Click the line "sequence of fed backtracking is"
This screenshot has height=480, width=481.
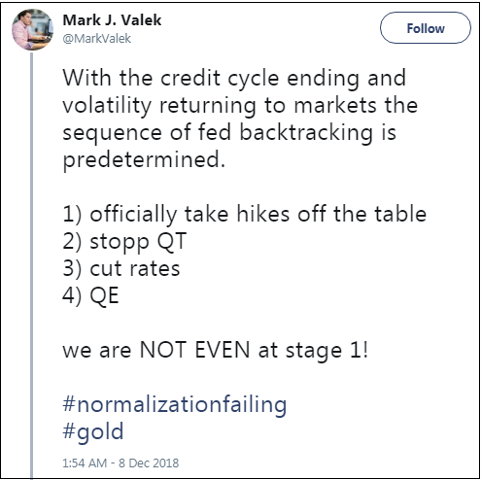click(x=229, y=133)
